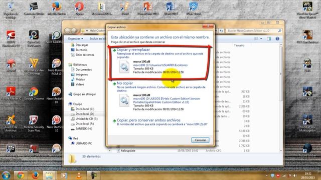Open Windows Media Player from taskbar
Screen dimensions: 321x180
(x=64, y=175)
